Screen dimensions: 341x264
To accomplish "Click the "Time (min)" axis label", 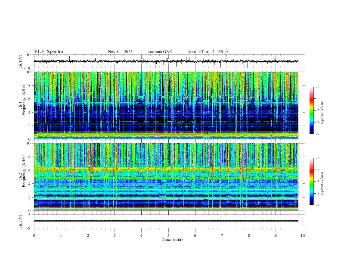I will tap(172, 239).
